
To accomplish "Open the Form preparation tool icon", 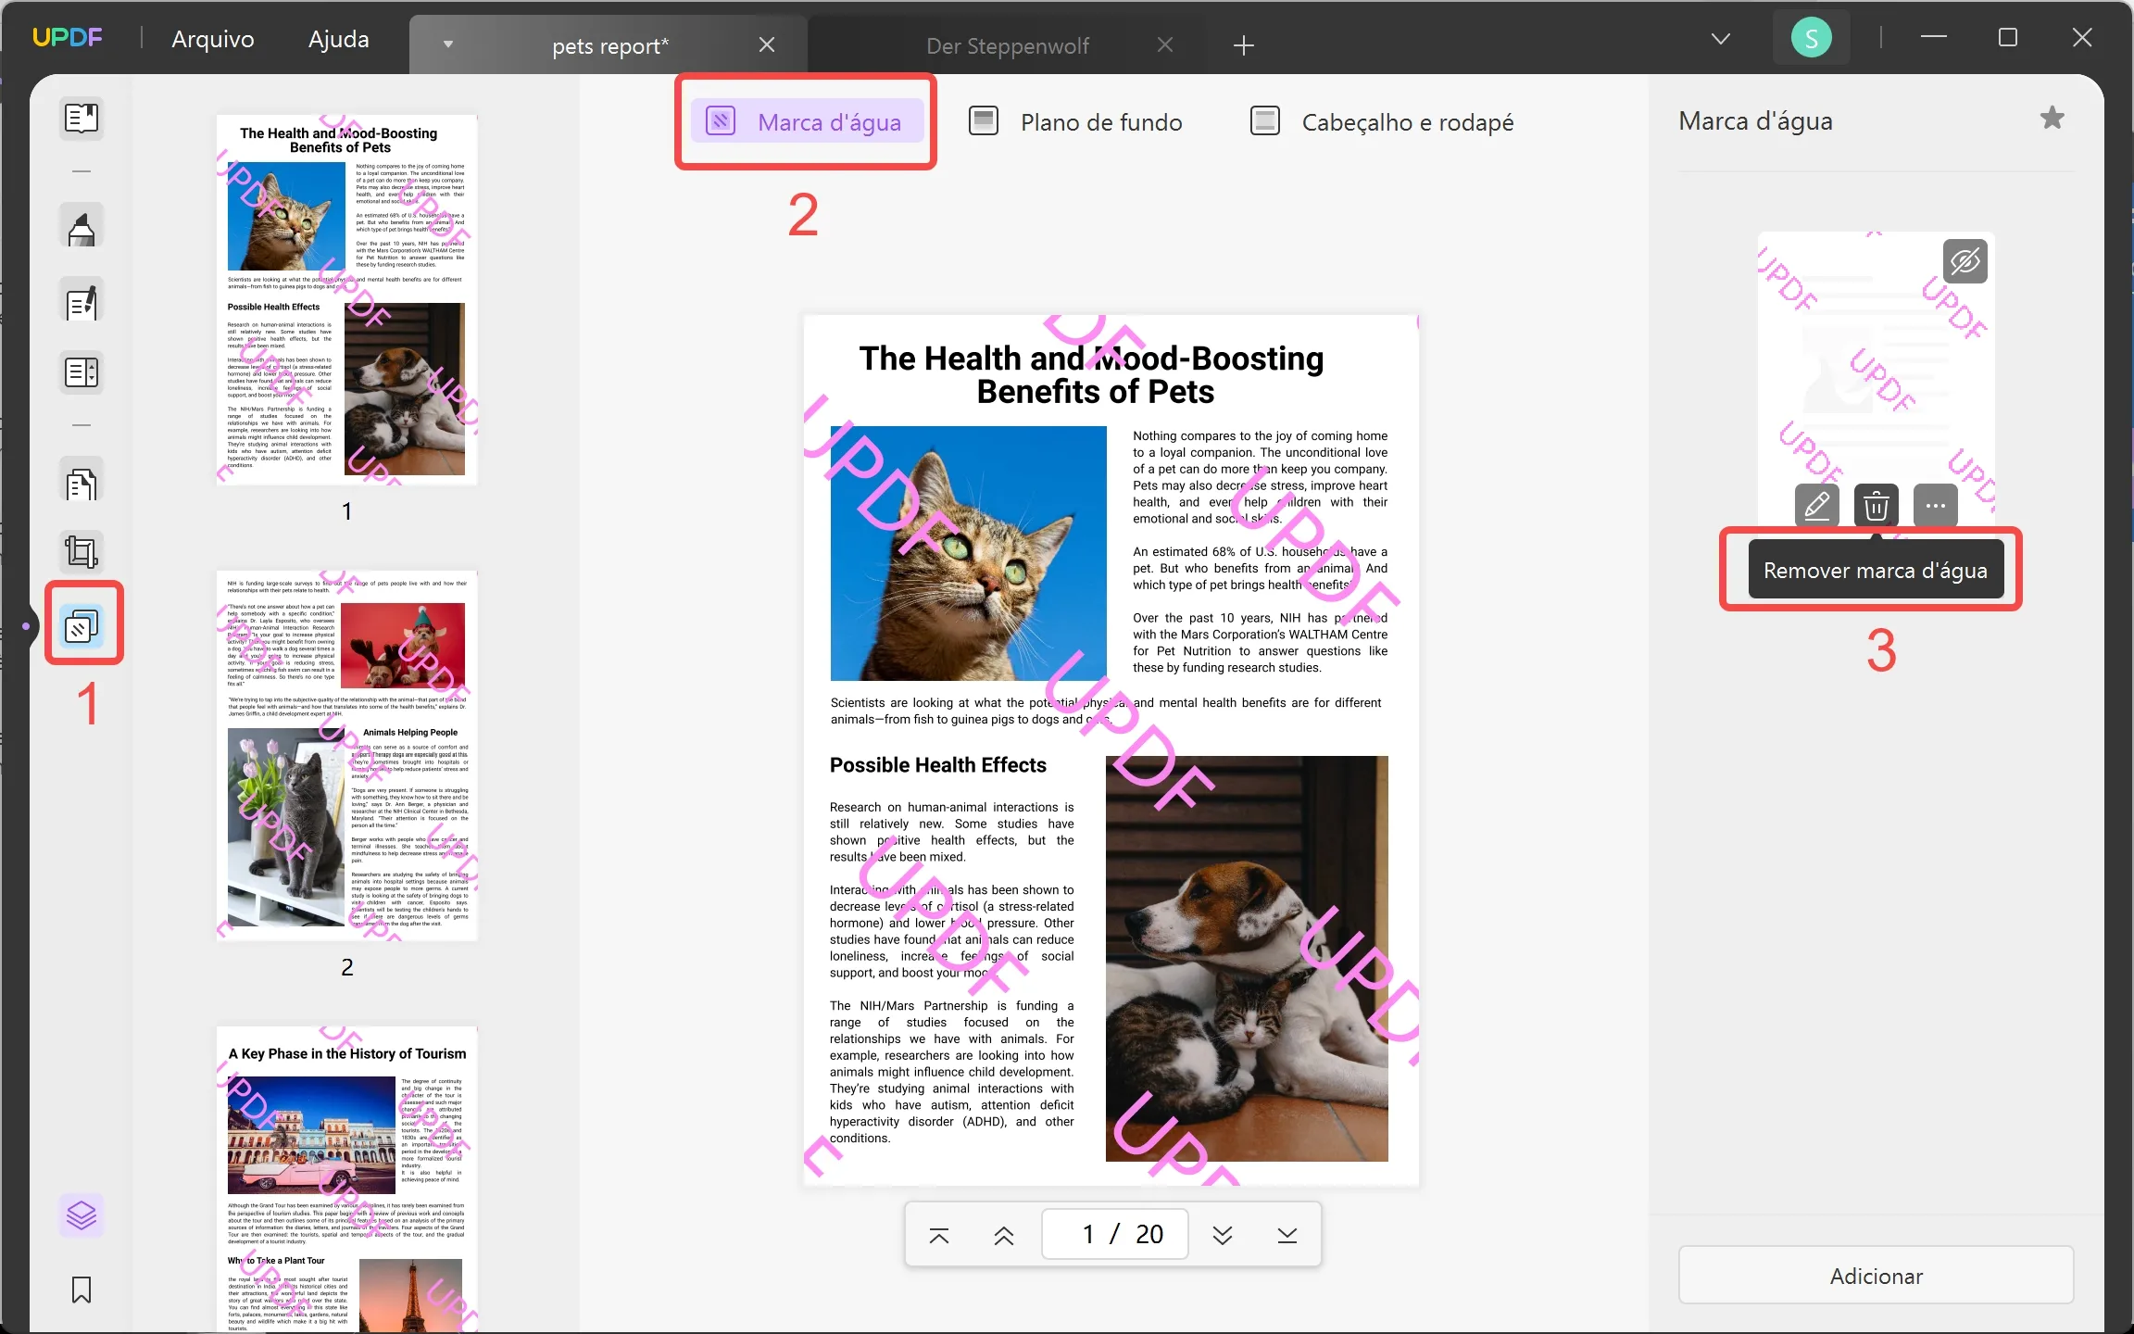I will click(x=82, y=373).
